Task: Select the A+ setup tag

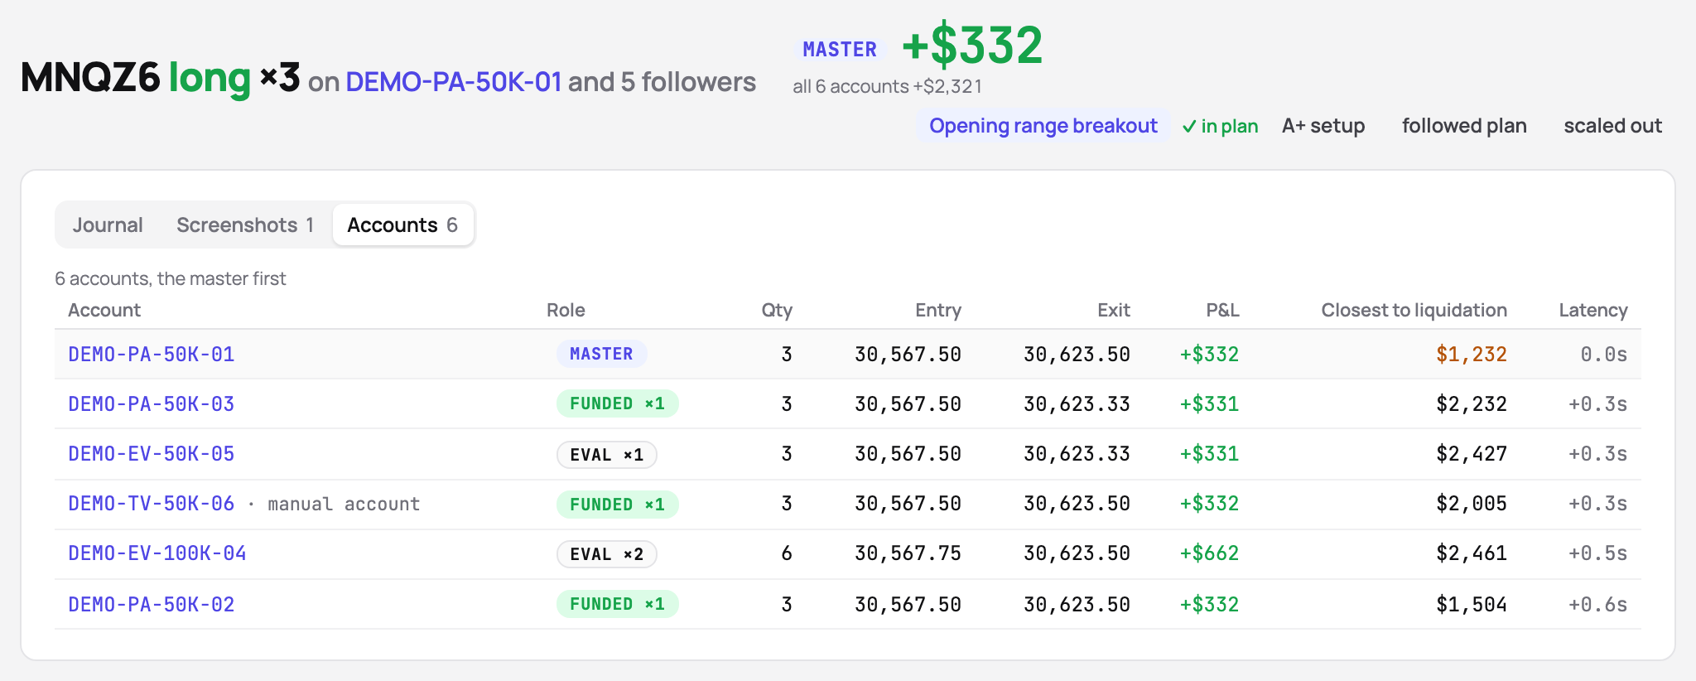Action: pos(1323,126)
